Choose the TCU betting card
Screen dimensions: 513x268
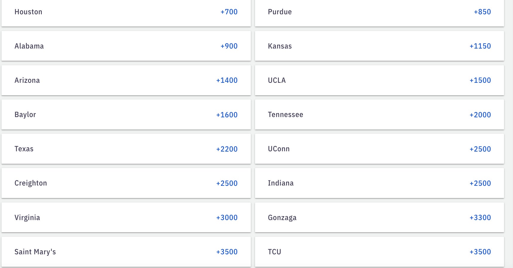[379, 252]
